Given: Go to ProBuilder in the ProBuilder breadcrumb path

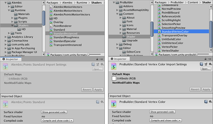Looking at the screenshot, I should point(177,2).
